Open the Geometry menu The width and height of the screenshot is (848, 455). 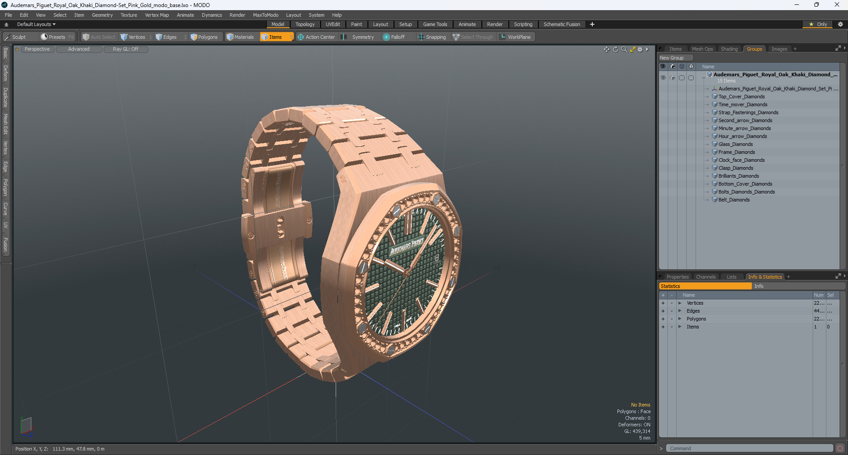pyautogui.click(x=102, y=15)
